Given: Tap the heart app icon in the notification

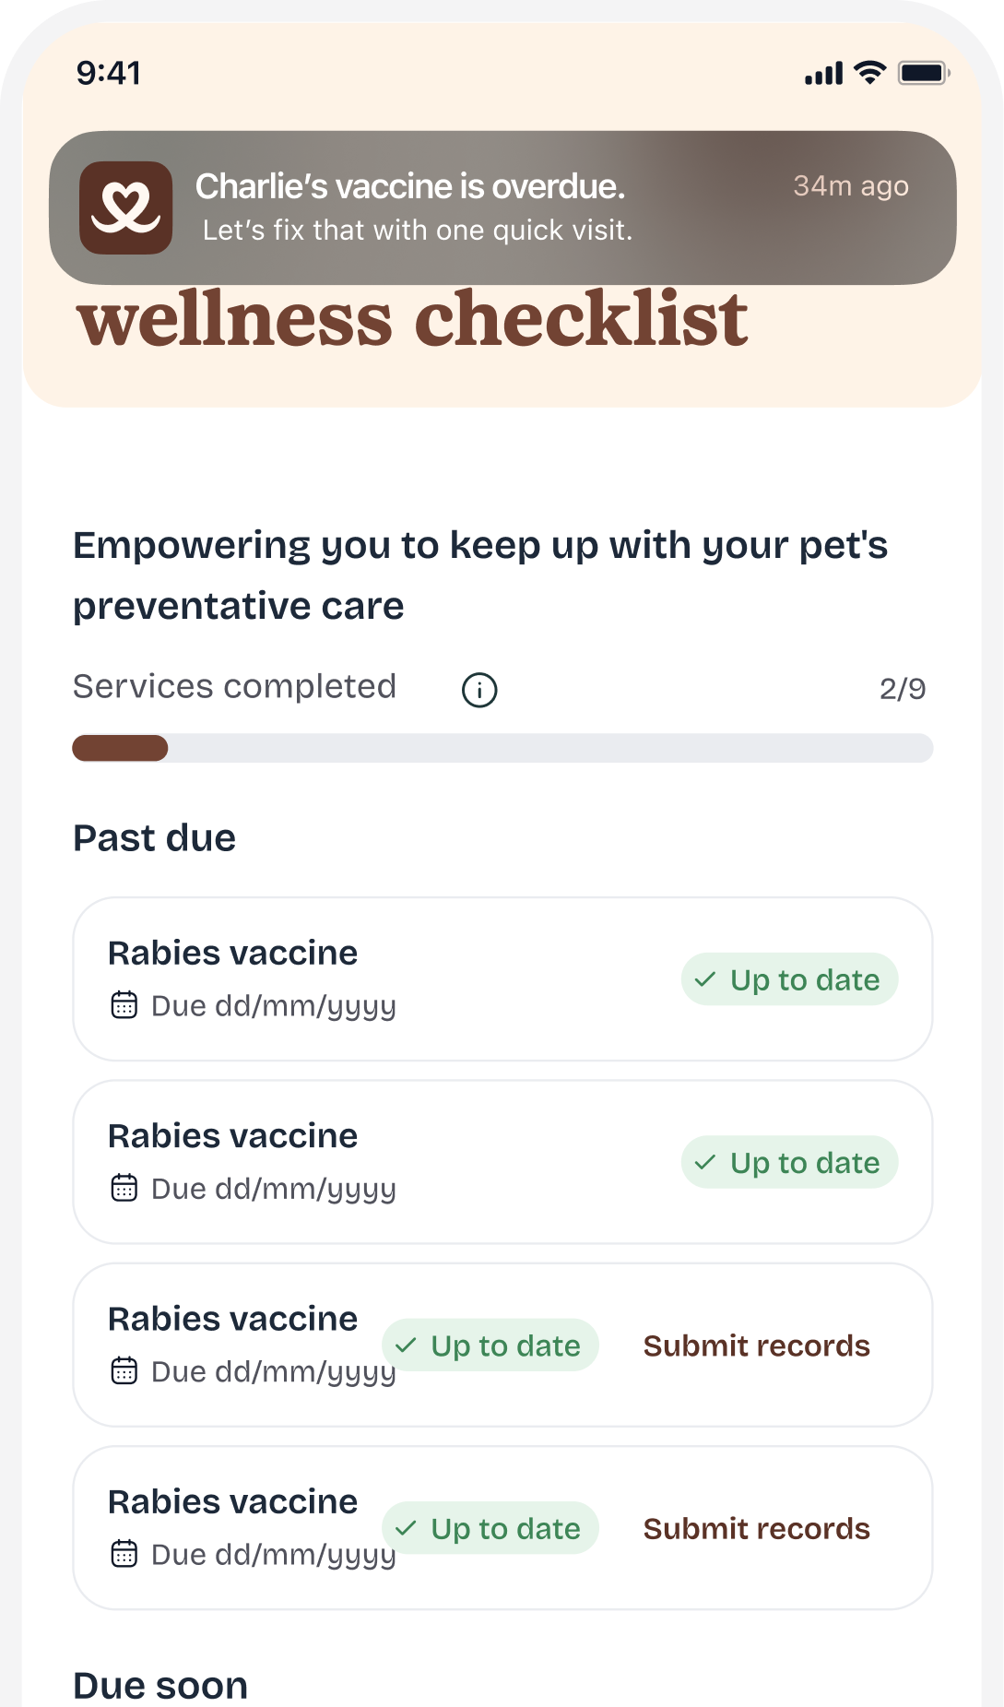Looking at the screenshot, I should (125, 207).
